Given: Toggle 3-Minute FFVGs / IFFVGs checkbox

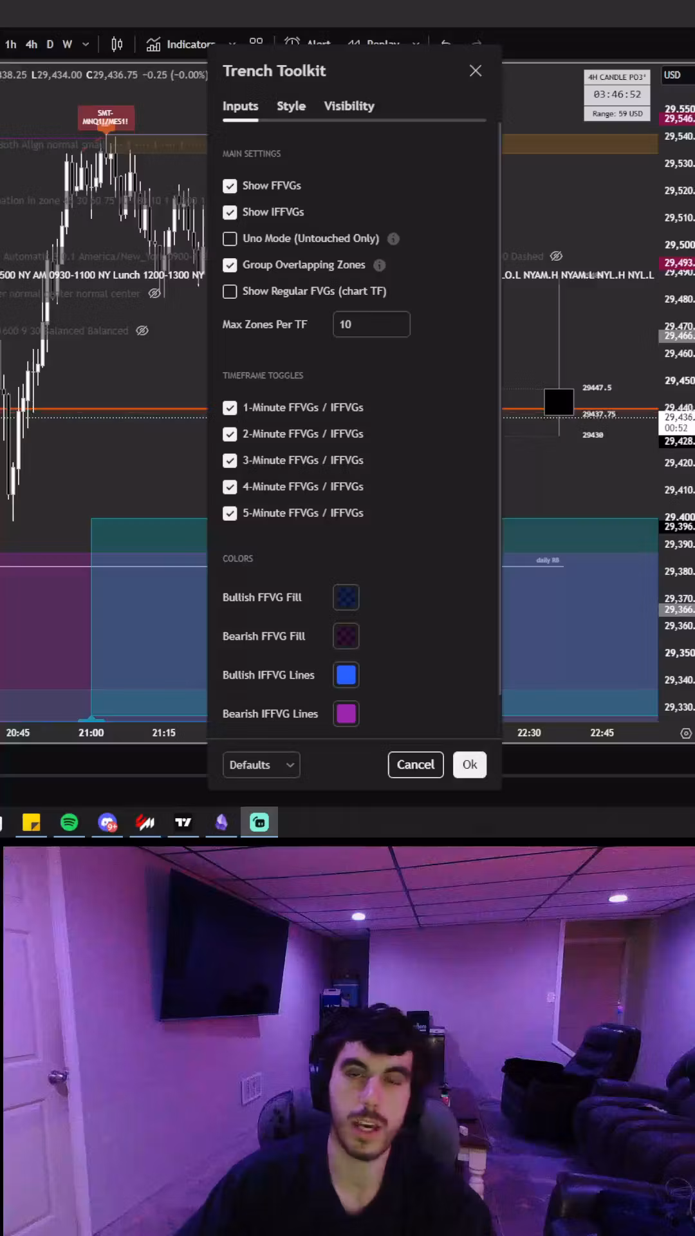Looking at the screenshot, I should 230,461.
